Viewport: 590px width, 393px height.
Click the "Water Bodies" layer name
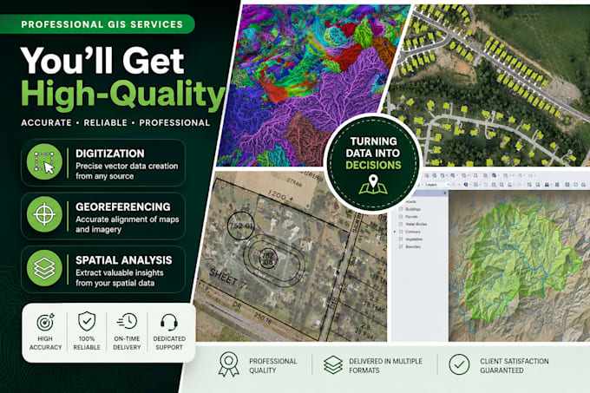(x=416, y=224)
